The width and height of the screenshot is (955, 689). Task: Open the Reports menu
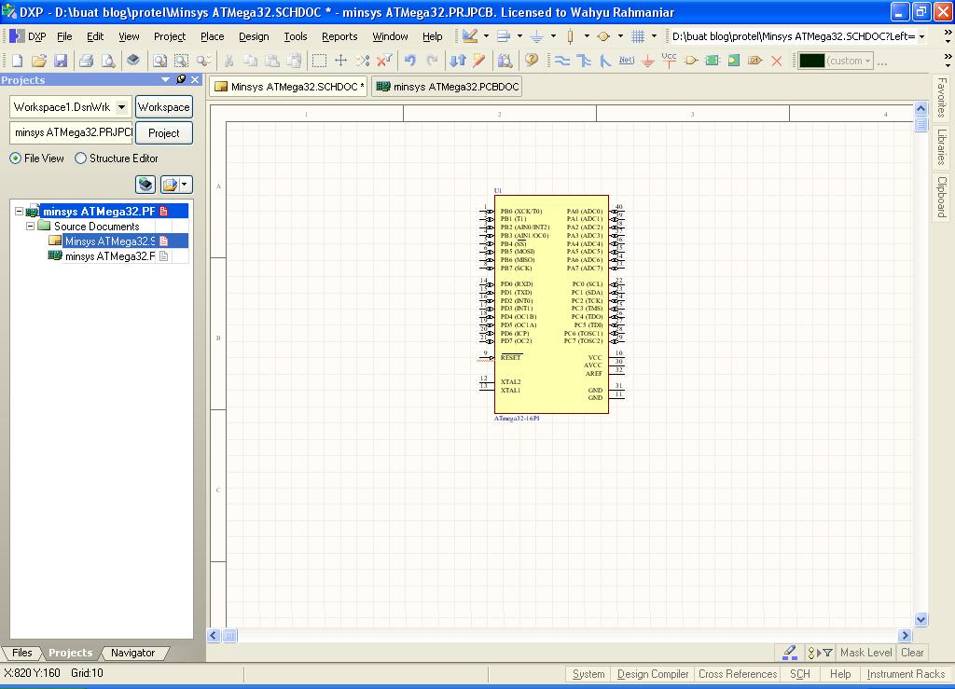point(339,36)
